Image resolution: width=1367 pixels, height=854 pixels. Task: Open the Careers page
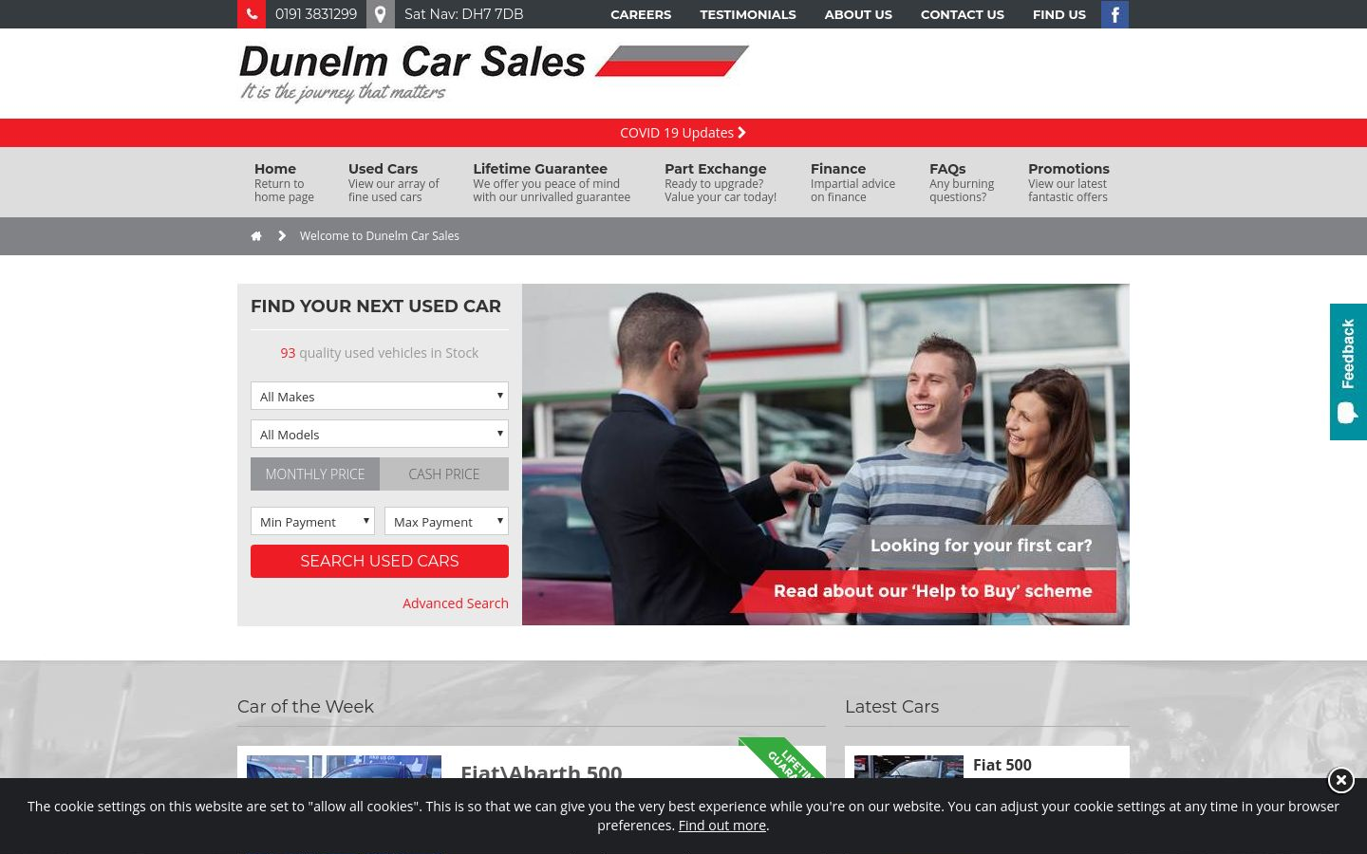coord(641,14)
